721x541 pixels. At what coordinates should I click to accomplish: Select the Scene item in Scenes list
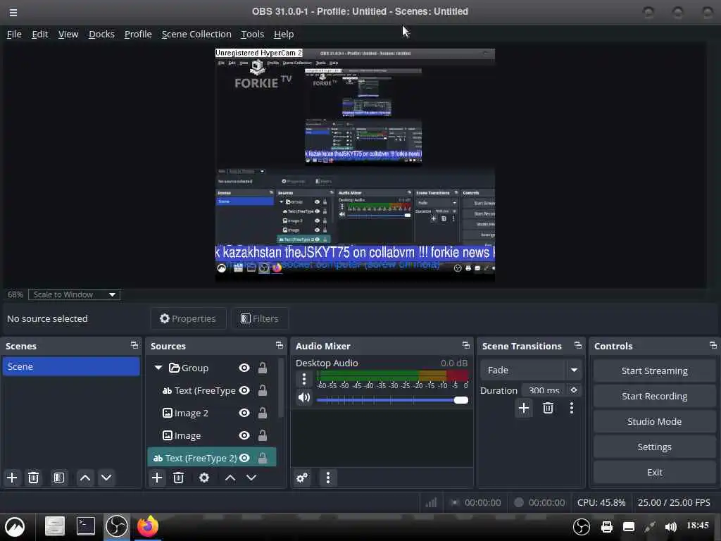[71, 366]
